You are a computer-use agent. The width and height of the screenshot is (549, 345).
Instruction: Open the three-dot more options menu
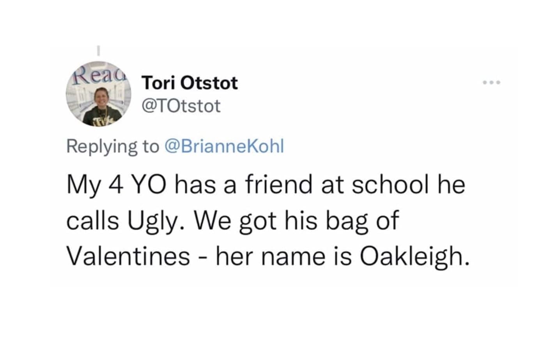(491, 83)
